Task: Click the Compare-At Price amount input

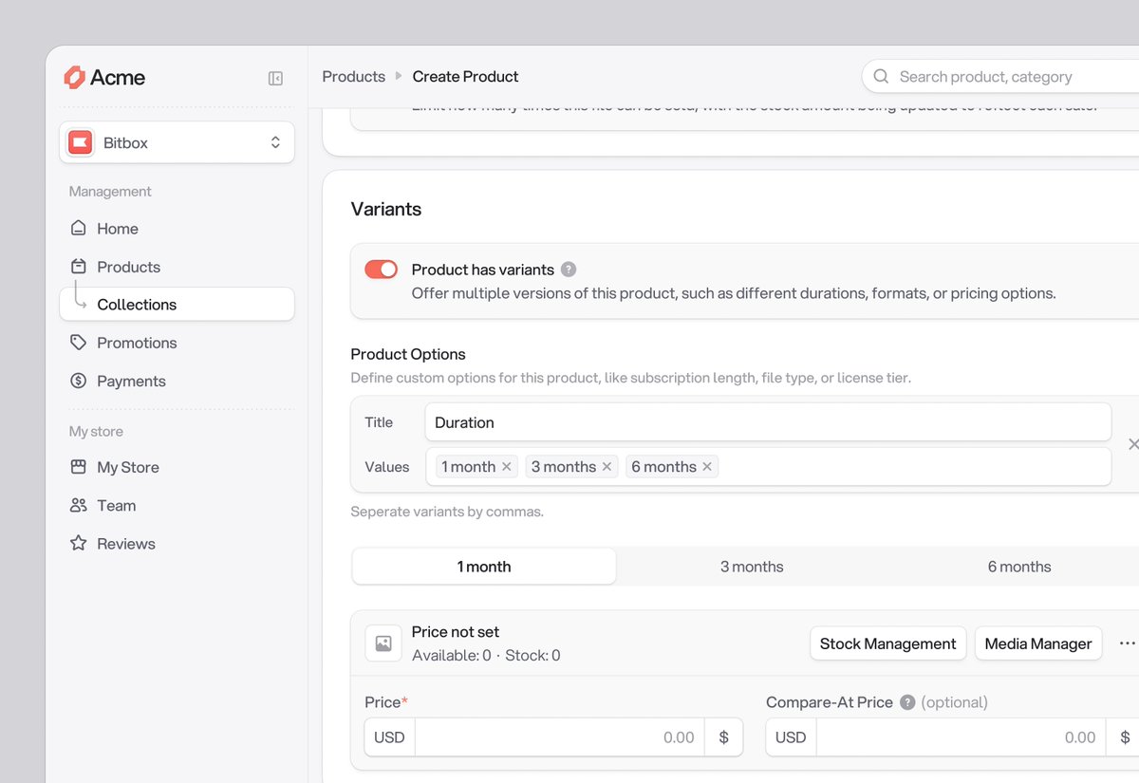Action: pos(962,737)
